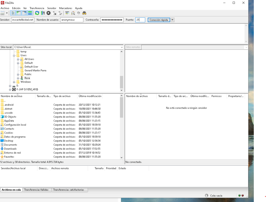Viewport: 266px width, 202px height.
Task: Enable the directory comparison icon
Action: point(73,13)
